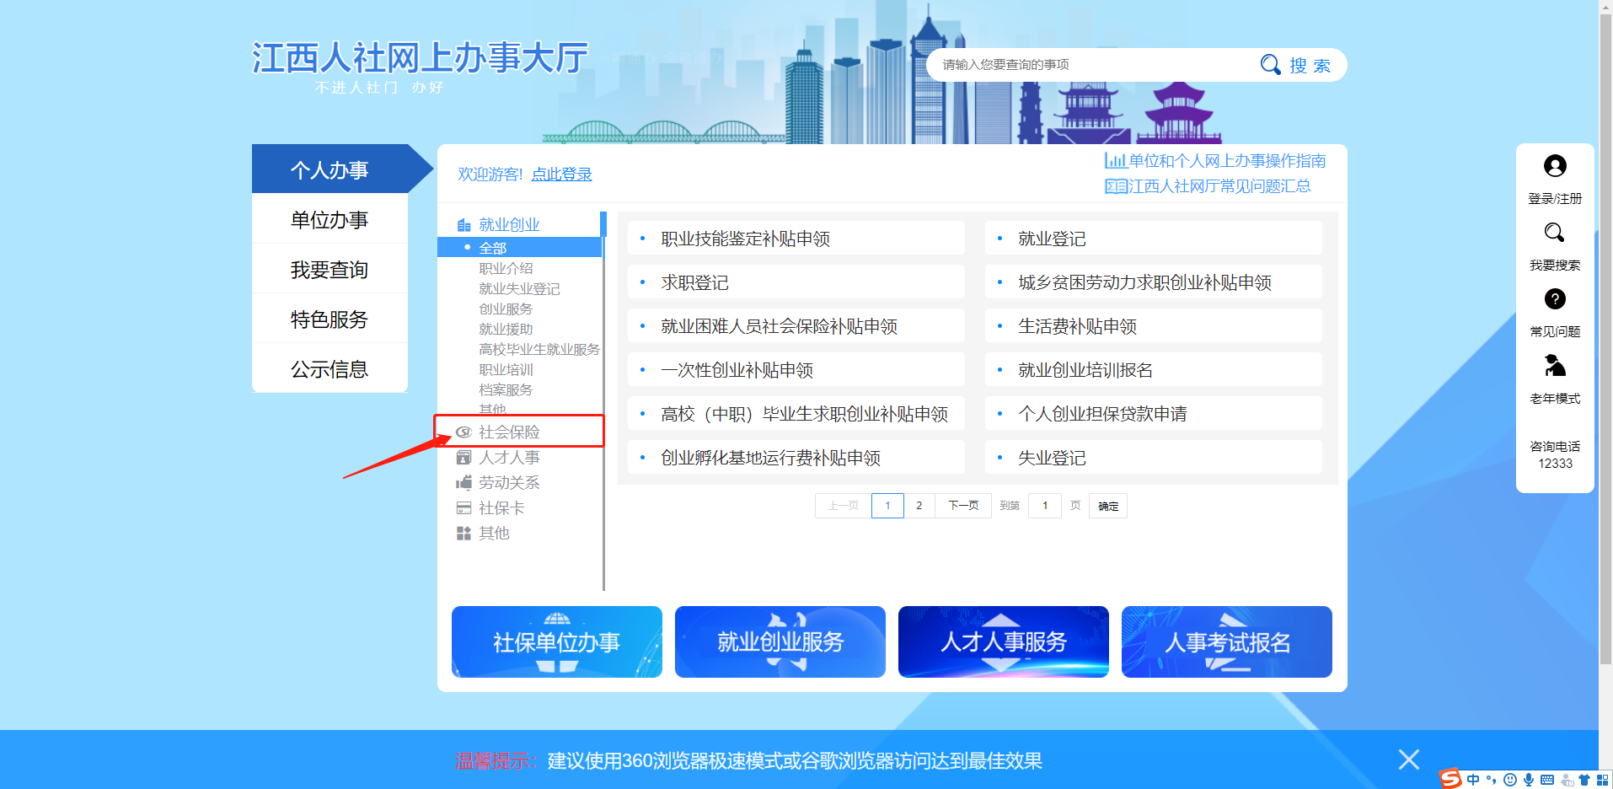Click the operation guide chart icon
Screen dimensions: 1613x789
pyautogui.click(x=1115, y=161)
